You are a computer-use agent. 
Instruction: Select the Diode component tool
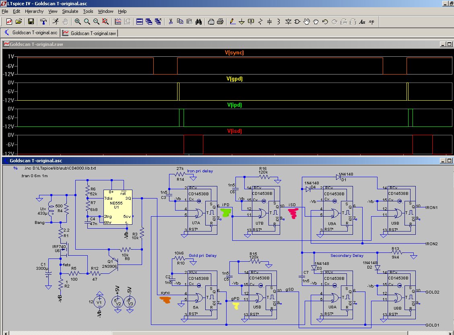(x=288, y=22)
